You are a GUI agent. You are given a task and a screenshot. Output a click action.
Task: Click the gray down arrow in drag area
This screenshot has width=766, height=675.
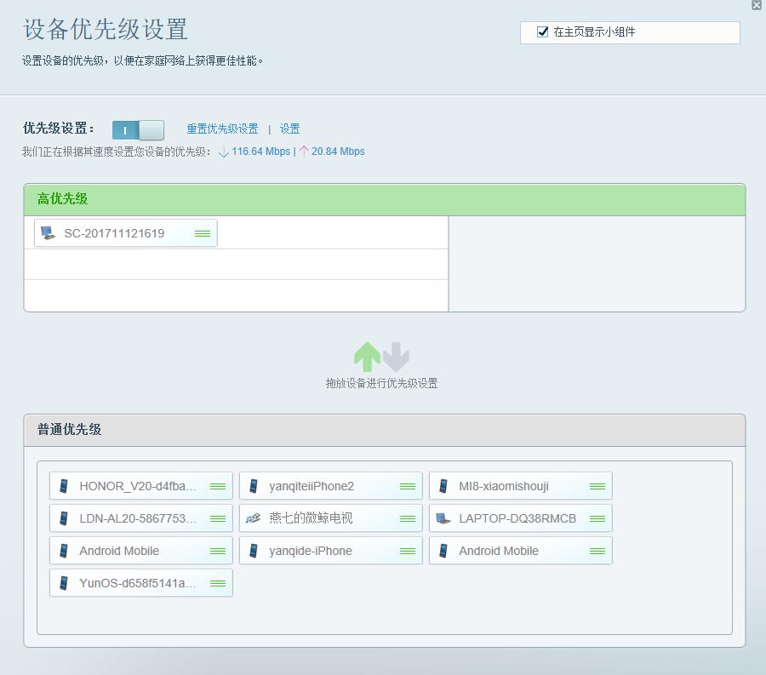(x=394, y=358)
